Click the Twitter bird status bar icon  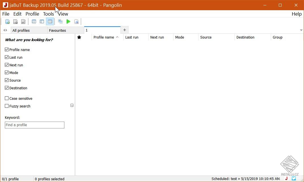tap(294, 179)
